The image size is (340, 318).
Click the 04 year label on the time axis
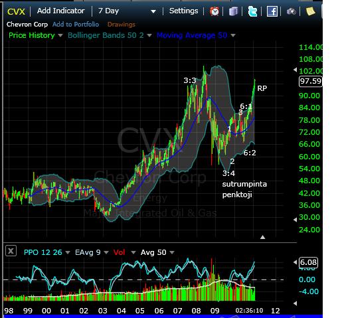(x=122, y=311)
